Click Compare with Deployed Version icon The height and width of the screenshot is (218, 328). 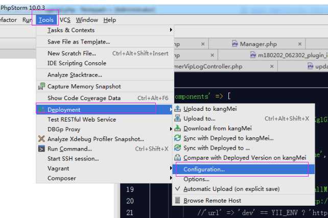click(x=178, y=158)
